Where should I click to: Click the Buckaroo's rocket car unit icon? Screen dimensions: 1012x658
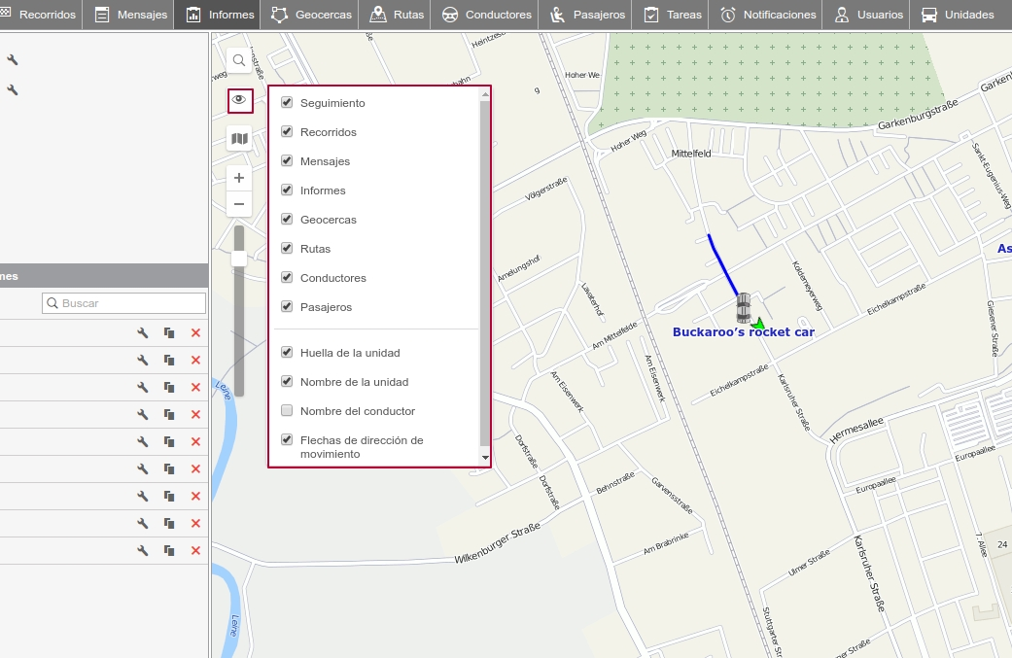[744, 307]
